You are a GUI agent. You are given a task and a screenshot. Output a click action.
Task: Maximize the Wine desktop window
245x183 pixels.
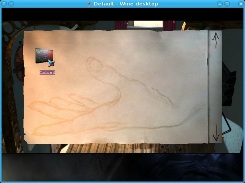(x=227, y=4)
